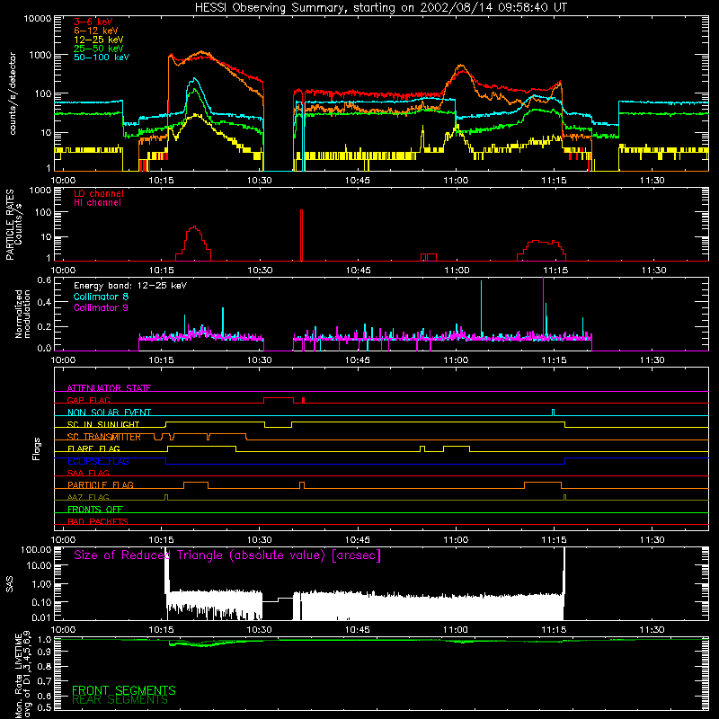719x719 pixels.
Task: Select the 3-6 keV legend label
Action: 93,22
